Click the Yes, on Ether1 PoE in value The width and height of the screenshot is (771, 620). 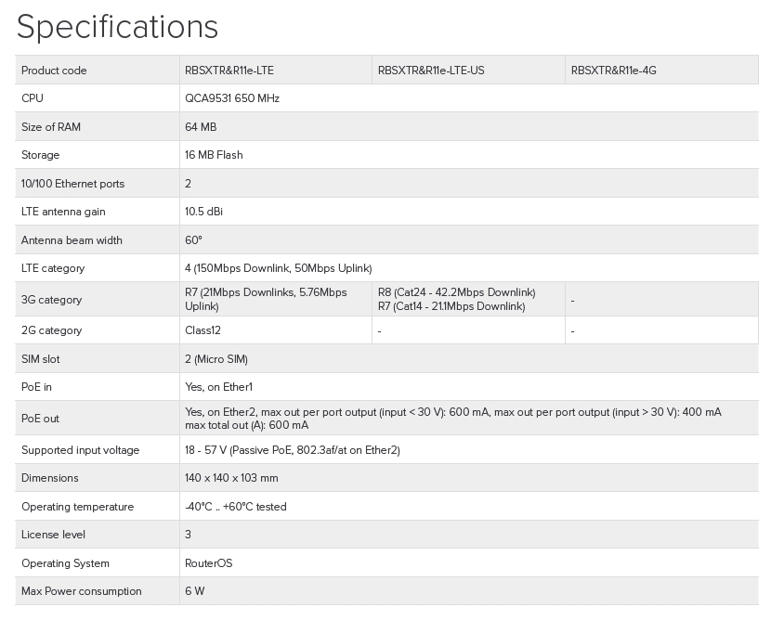tap(218, 387)
